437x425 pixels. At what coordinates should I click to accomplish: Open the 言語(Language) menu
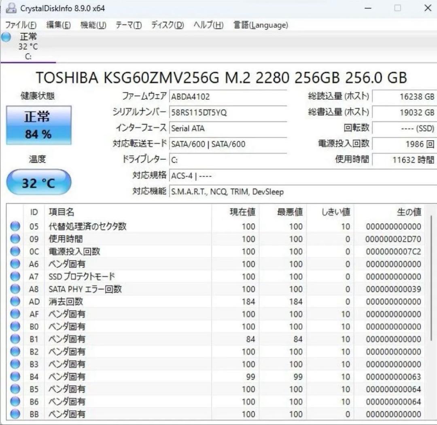click(x=261, y=25)
